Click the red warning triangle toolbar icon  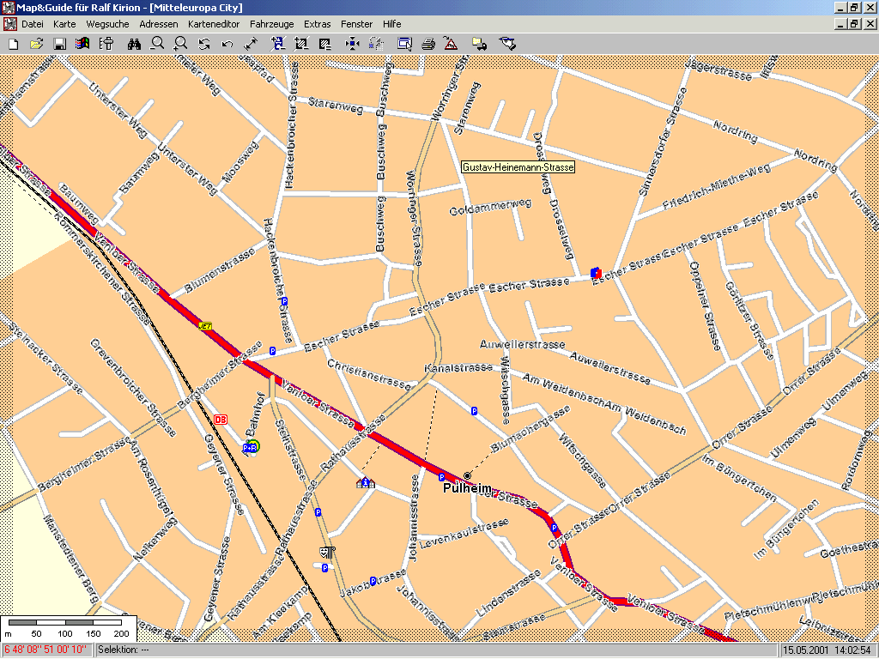451,44
